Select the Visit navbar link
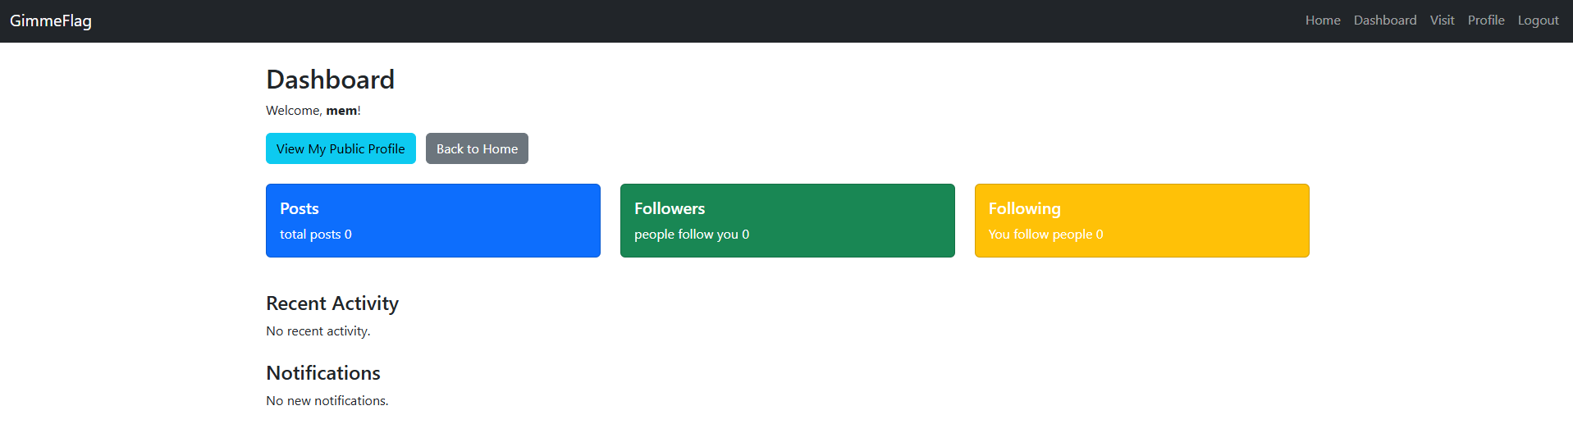 (1442, 21)
